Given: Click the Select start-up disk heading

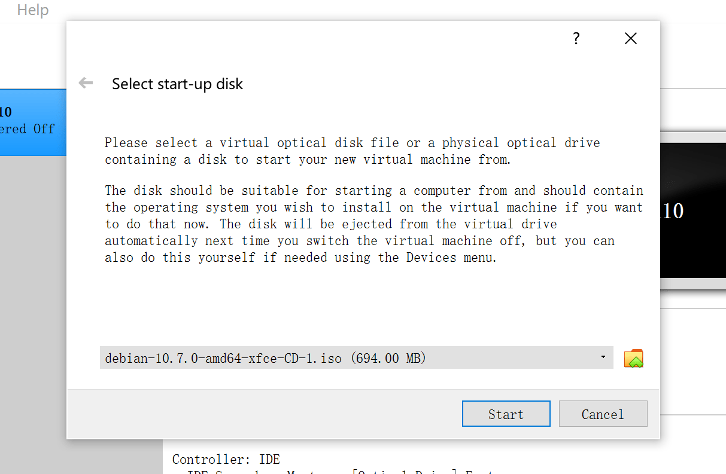Looking at the screenshot, I should pos(177,84).
